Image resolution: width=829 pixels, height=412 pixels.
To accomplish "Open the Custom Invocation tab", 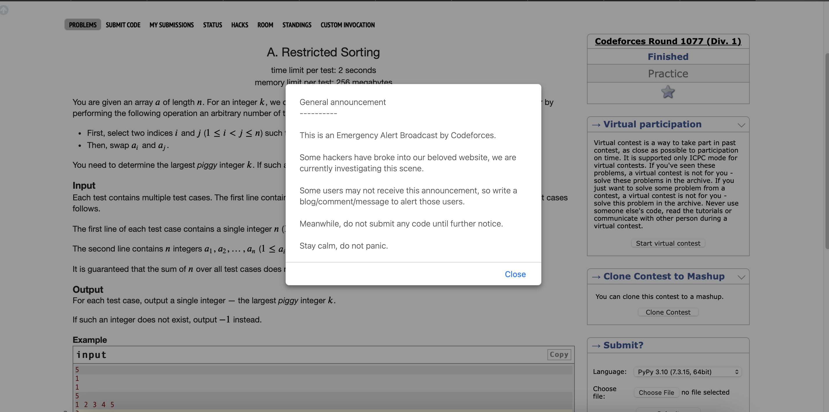I will 348,25.
